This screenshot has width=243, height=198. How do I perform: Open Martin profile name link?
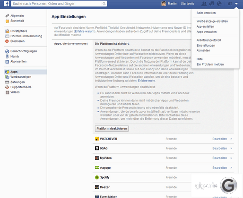172,3
